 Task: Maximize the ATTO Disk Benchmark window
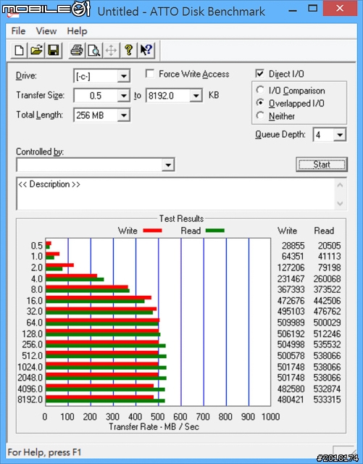313,9
